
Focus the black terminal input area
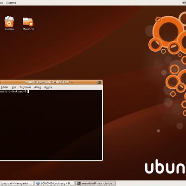pos(51,125)
